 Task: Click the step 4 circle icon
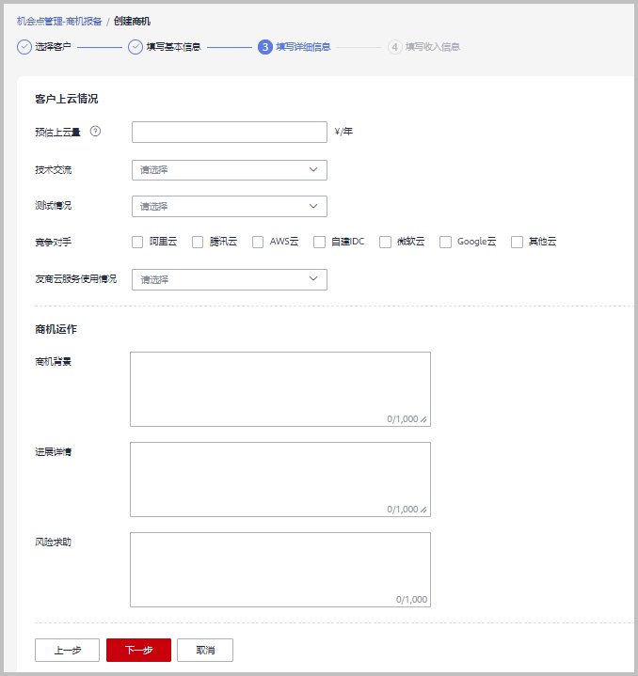click(394, 47)
